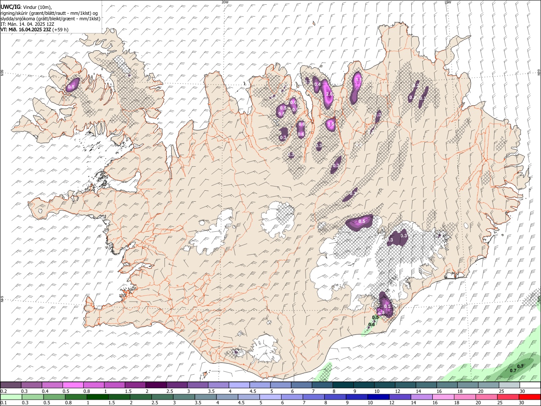The width and height of the screenshot is (541, 406).
Task: Click the light pink 16 rain-scale swatch
Action: tap(443, 397)
